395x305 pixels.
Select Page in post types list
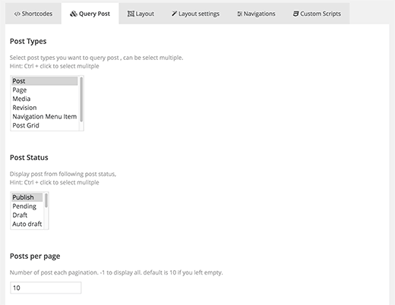coord(45,90)
